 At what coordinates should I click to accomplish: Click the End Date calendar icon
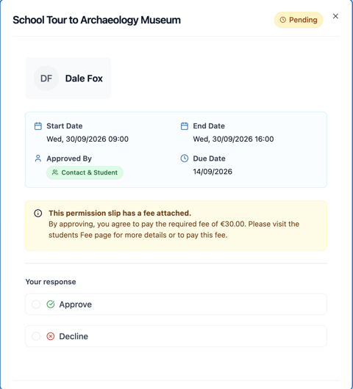click(185, 126)
